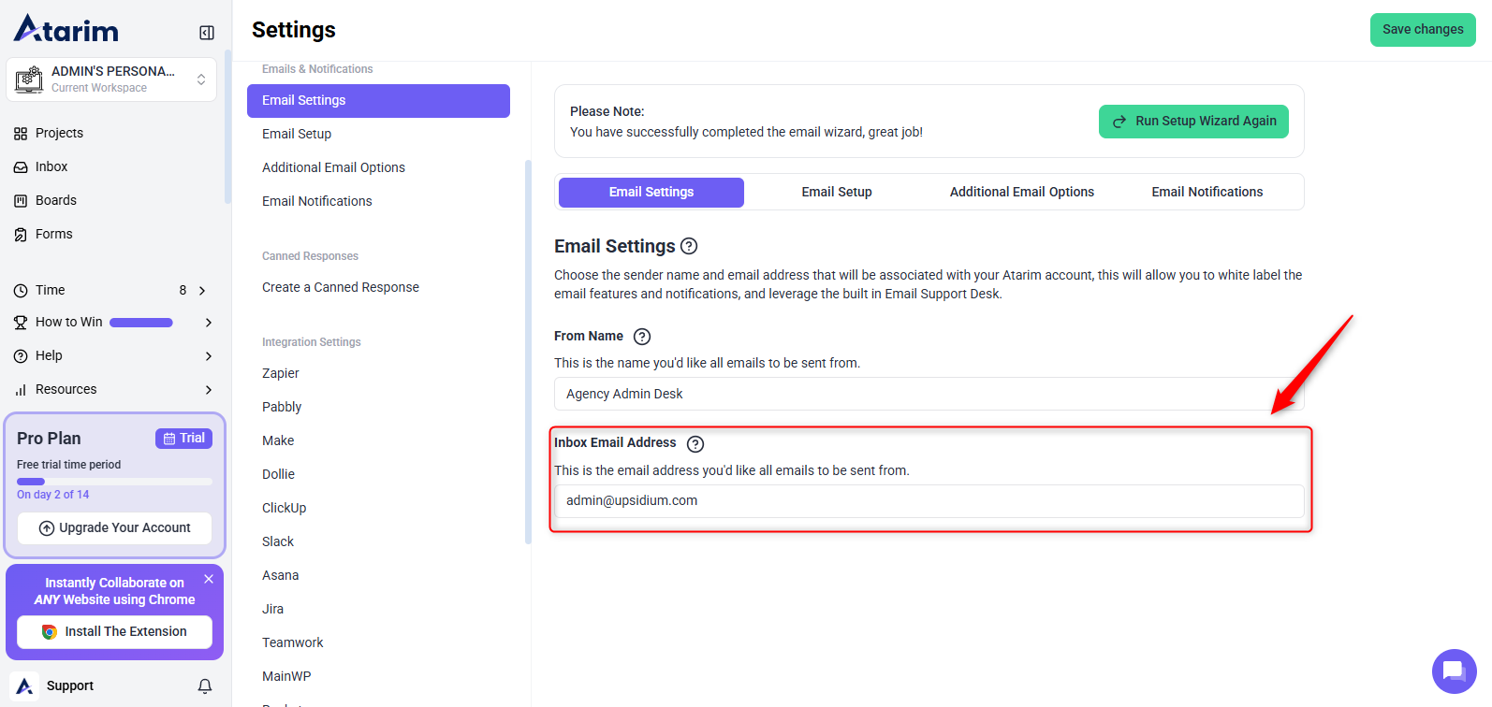Expand the Resources menu
The image size is (1492, 707).
pos(208,390)
